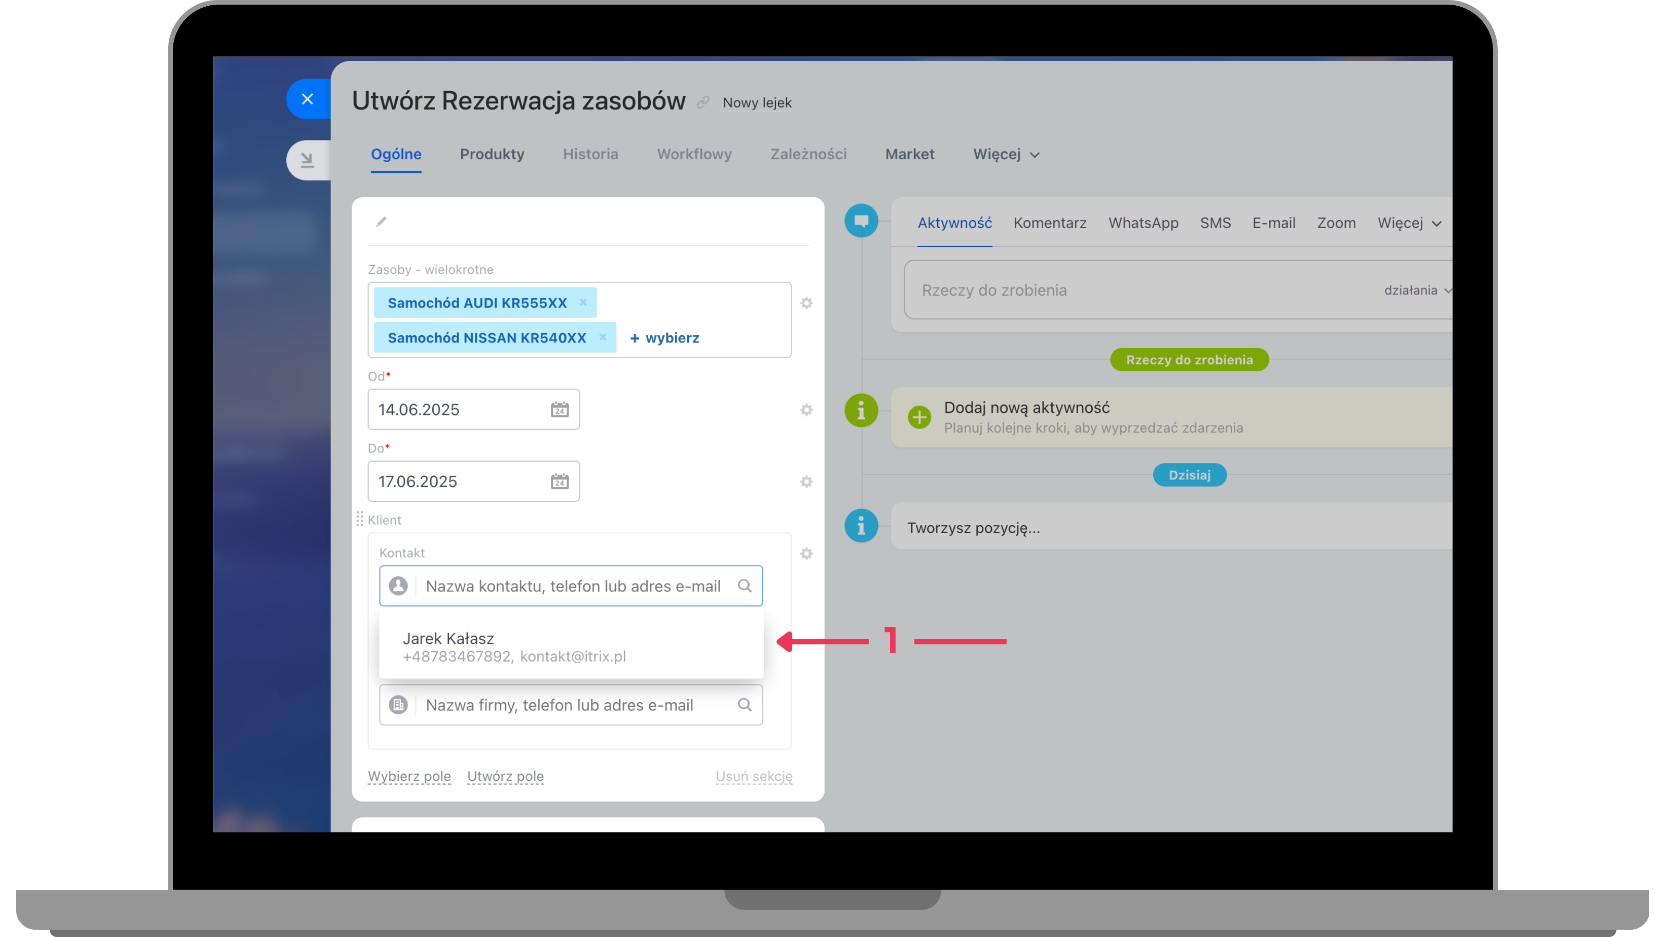Switch to the Historia tab
This screenshot has height=937, width=1666.
(590, 154)
